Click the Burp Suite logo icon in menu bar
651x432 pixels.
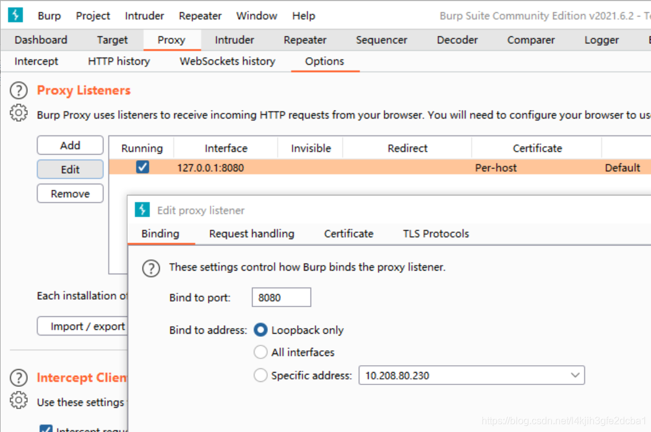15,15
